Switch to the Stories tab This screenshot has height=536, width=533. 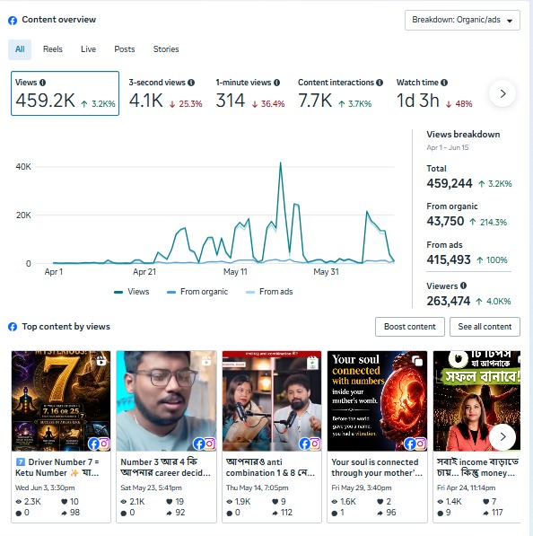click(x=166, y=49)
